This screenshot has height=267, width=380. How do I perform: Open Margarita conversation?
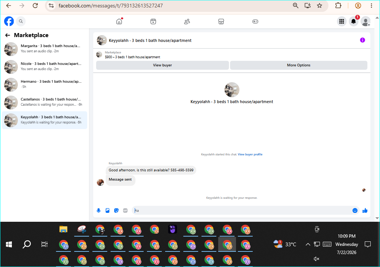click(45, 49)
